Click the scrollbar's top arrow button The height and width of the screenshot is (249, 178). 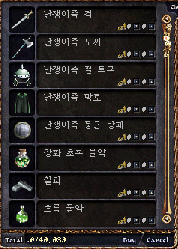pyautogui.click(x=166, y=19)
